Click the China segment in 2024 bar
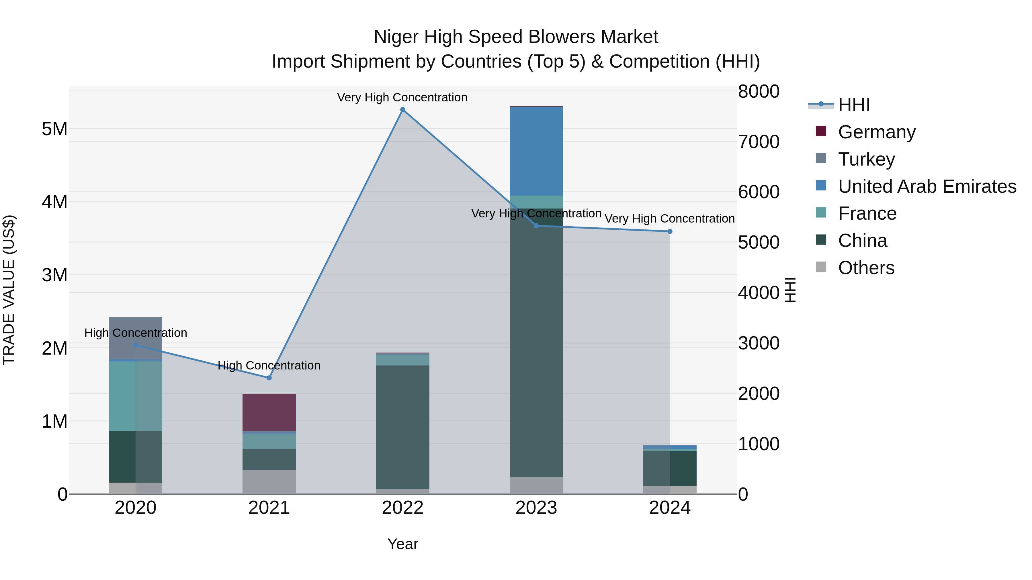The width and height of the screenshot is (1032, 580). pos(670,469)
